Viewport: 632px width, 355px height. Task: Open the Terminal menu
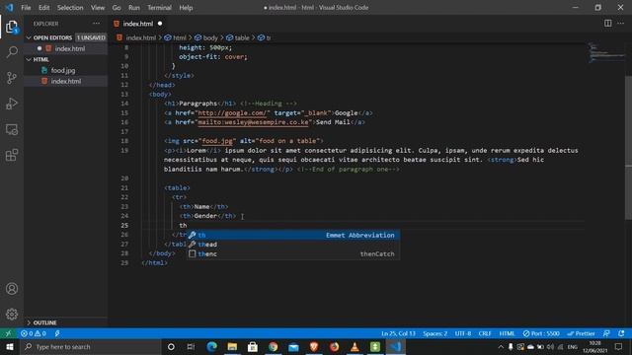click(x=159, y=8)
